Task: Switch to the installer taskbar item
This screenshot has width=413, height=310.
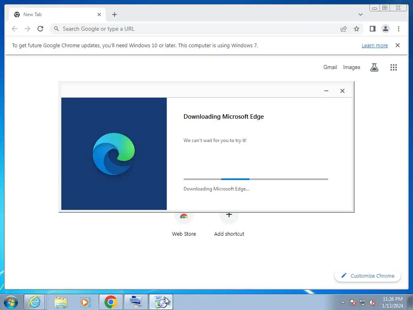Action: (161, 302)
